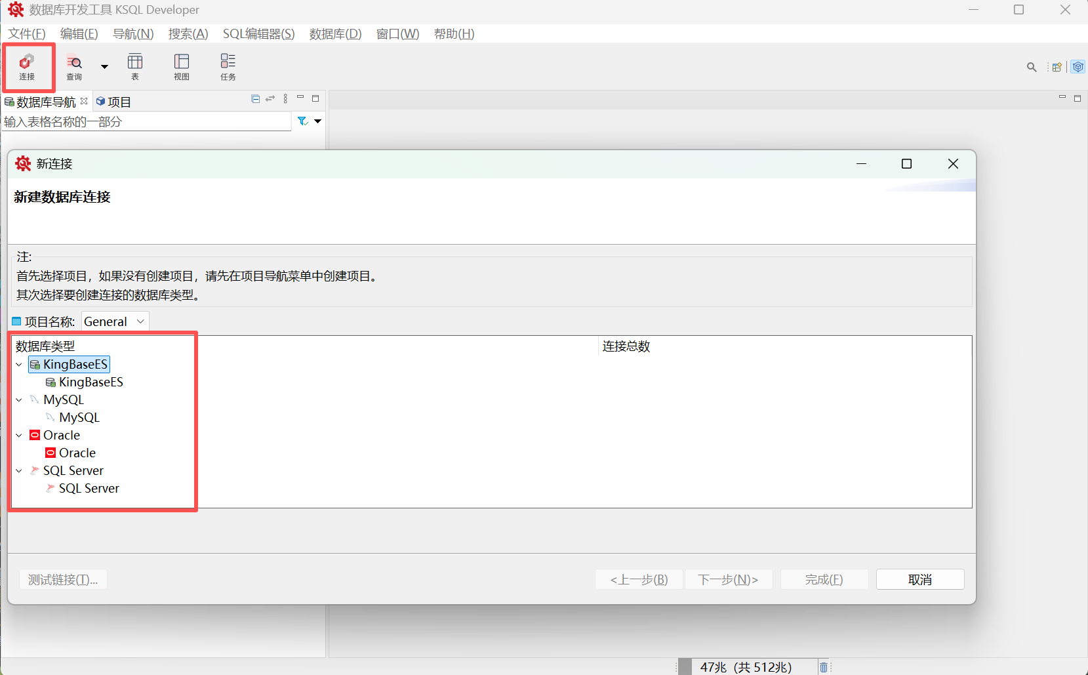Switch to the 项目 tab
Image resolution: width=1088 pixels, height=675 pixels.
click(114, 102)
